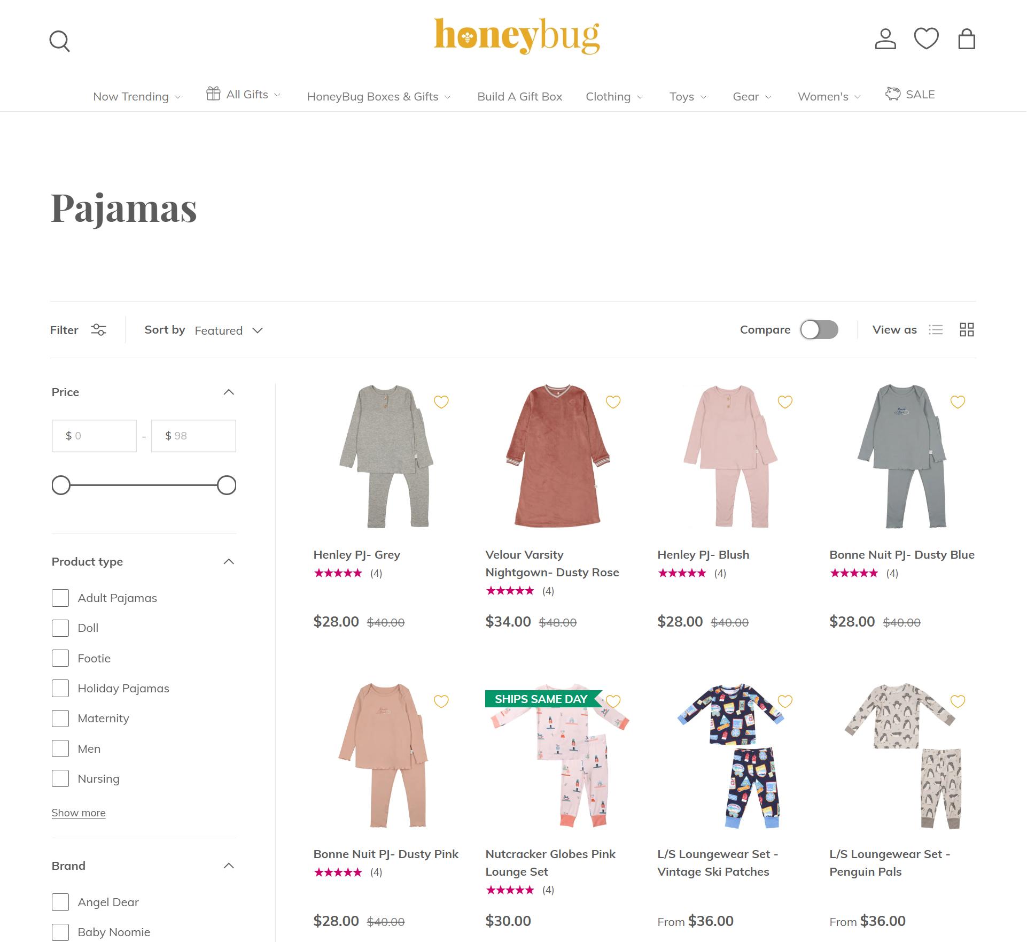
Task: Open the Velour Varsity Nightgown product
Action: [x=552, y=563]
